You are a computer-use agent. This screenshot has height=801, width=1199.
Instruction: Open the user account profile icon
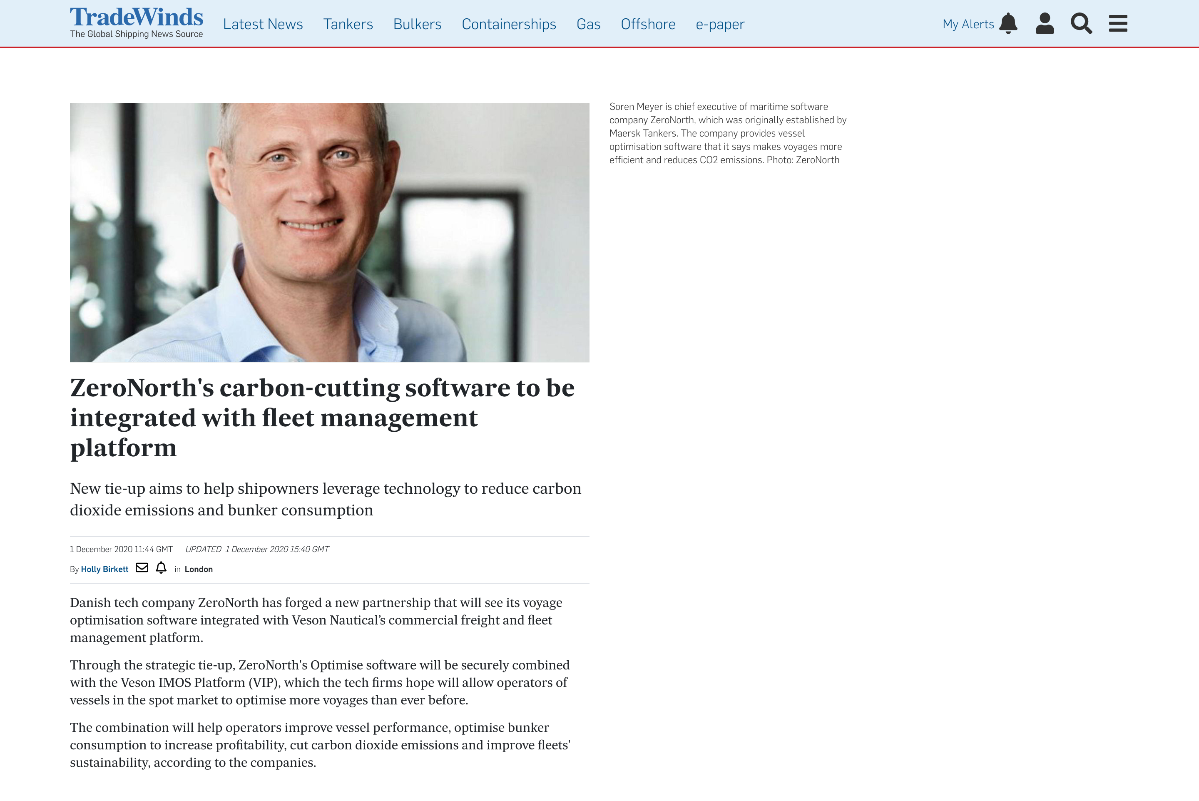[x=1044, y=23]
